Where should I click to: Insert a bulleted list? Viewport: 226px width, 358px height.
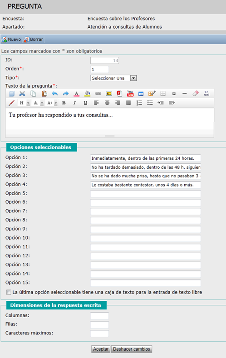point(150,103)
